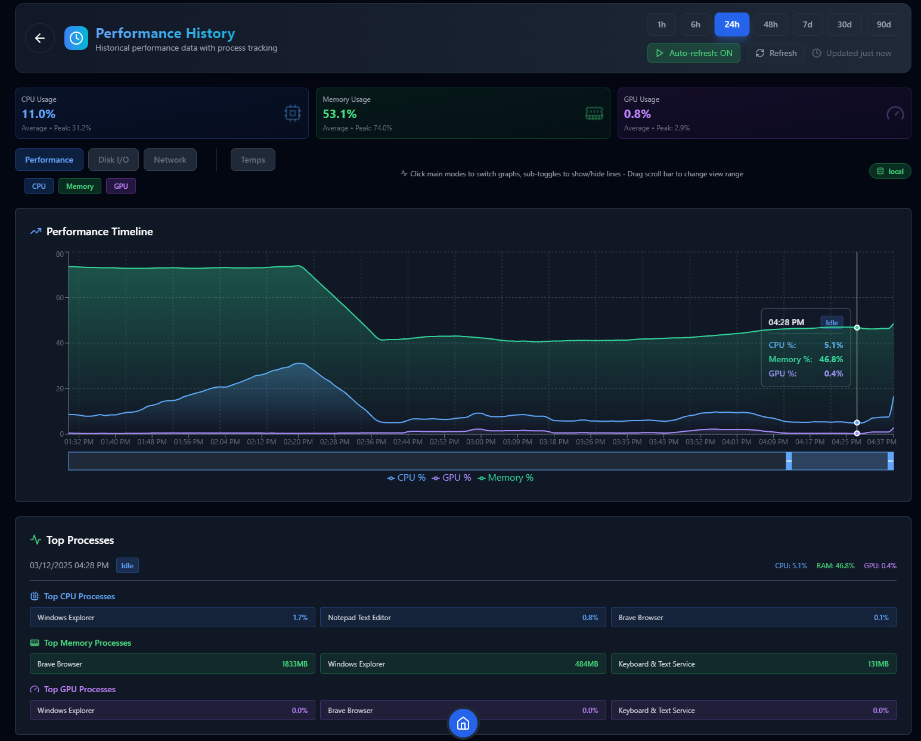Click the clock icon beside Performance History

click(x=76, y=38)
